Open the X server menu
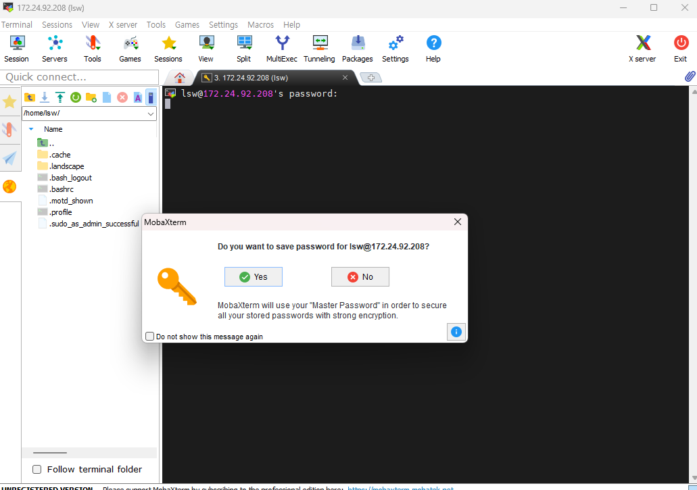Image resolution: width=697 pixels, height=490 pixels. [123, 25]
